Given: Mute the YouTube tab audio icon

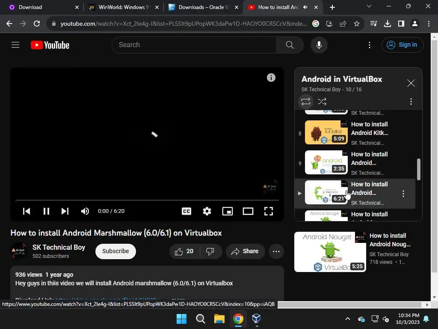Looking at the screenshot, I should coord(305,7).
